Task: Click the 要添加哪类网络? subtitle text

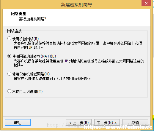Action: pos(33,19)
